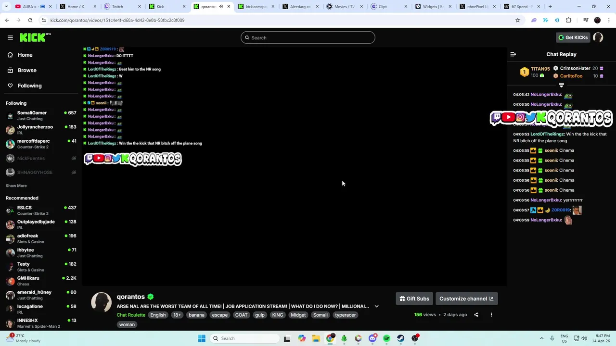The height and width of the screenshot is (346, 616).
Task: Bookmark this page with the star icon
Action: coord(518,20)
